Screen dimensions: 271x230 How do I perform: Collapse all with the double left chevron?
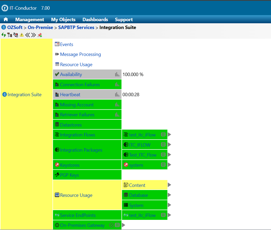coord(28,35)
